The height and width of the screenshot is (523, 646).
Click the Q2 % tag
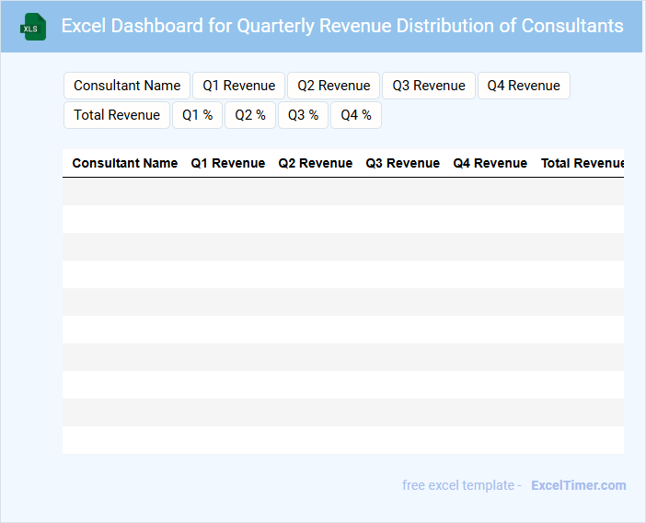tap(250, 115)
